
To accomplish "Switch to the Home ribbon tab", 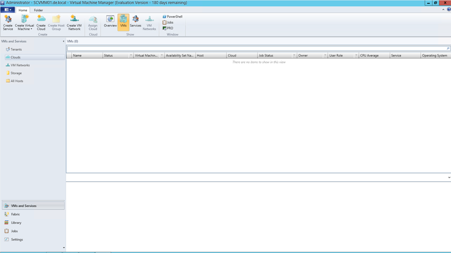I will [x=23, y=10].
